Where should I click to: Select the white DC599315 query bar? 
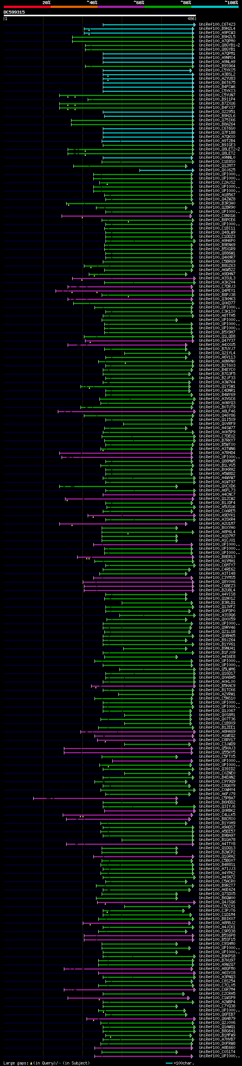(x=100, y=15)
